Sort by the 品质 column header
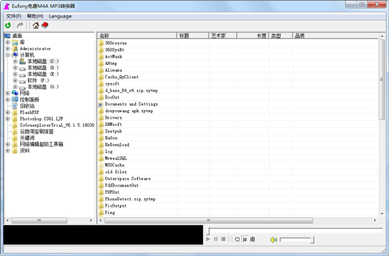This screenshot has height=256, width=389. click(x=336, y=36)
